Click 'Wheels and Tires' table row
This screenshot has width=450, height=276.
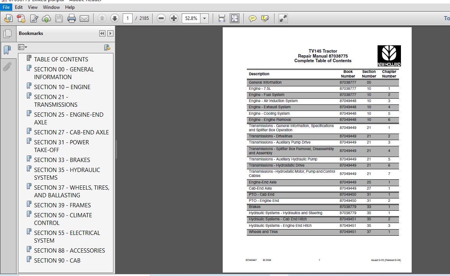pyautogui.click(x=323, y=232)
